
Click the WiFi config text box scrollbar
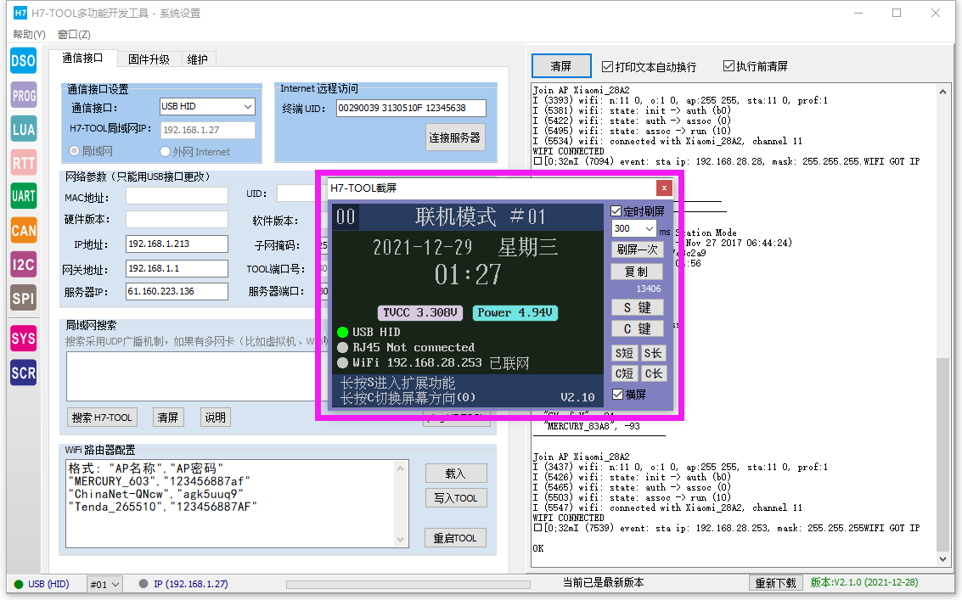(401, 504)
